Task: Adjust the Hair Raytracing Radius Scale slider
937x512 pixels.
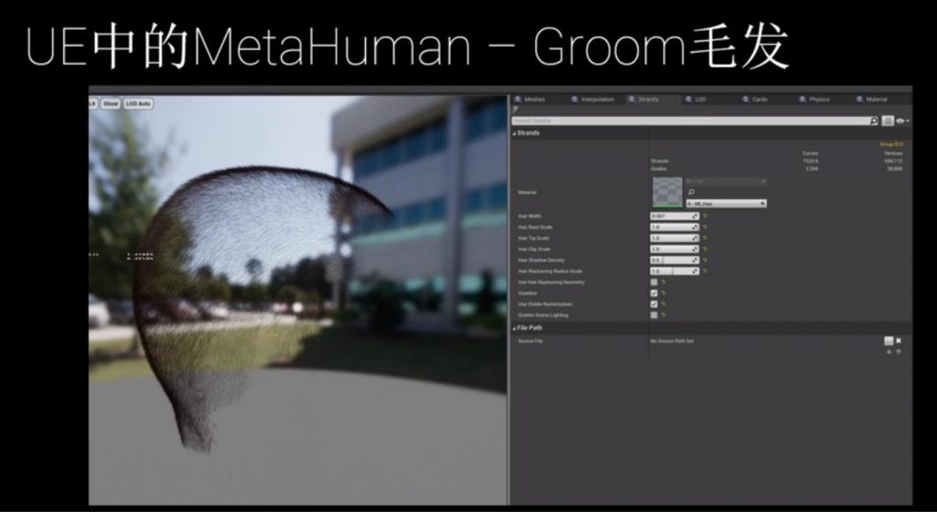Action: 674,271
